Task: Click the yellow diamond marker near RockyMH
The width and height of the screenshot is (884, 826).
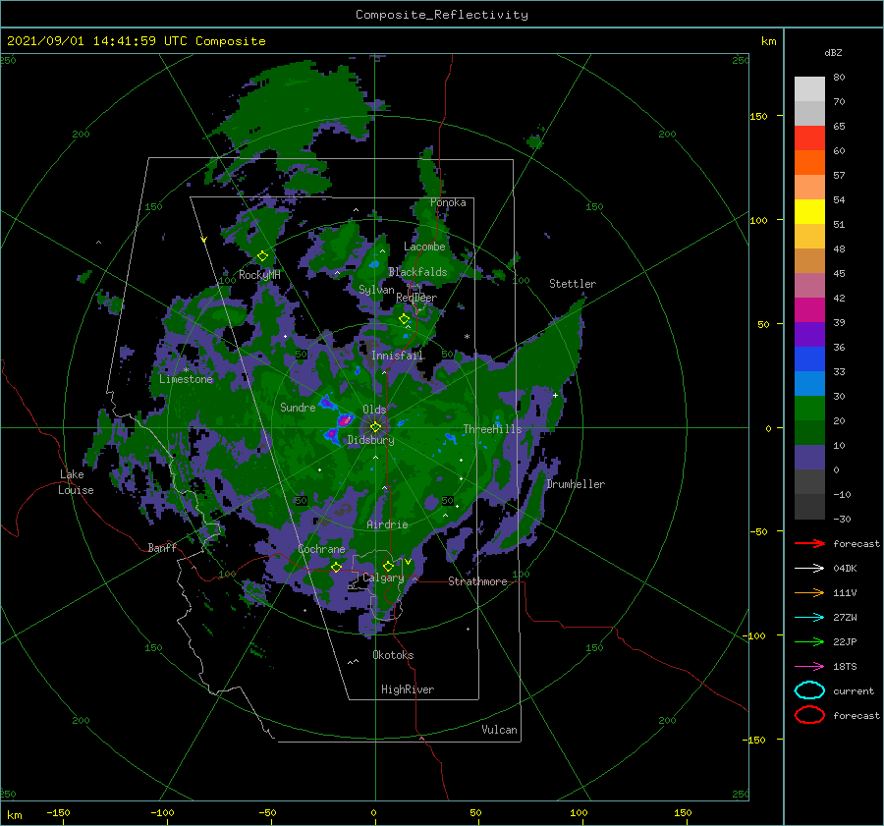Action: click(262, 256)
